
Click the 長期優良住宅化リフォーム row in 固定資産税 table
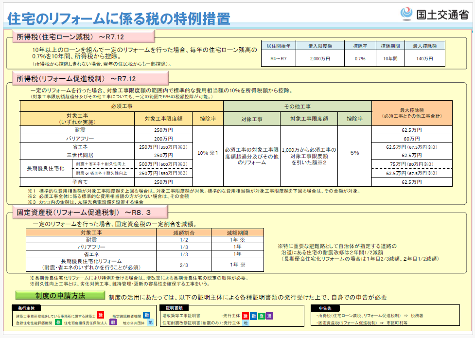(91, 265)
